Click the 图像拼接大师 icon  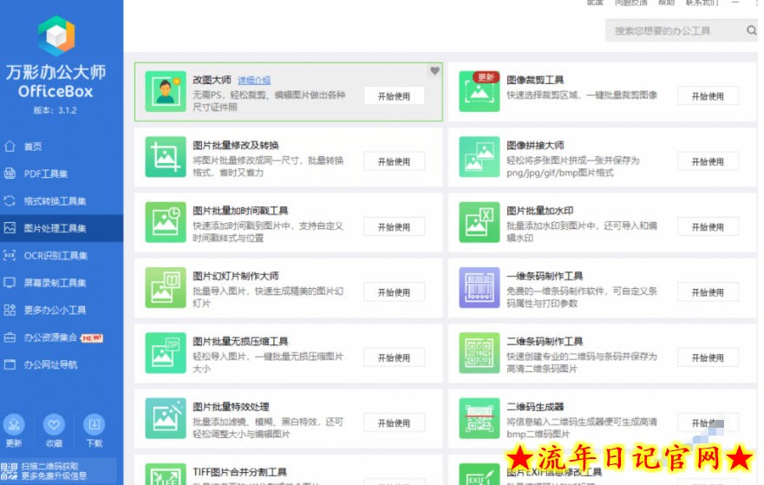point(479,156)
